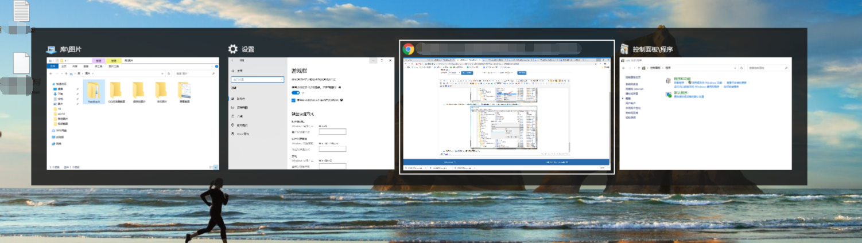Click the Chrome icon in the switcher title
Viewport: 862px width, 243px height.
click(x=409, y=49)
